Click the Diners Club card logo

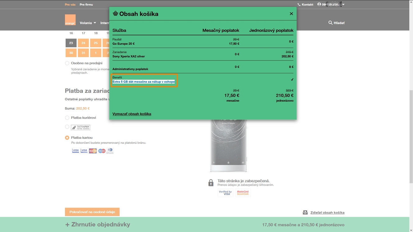pyautogui.click(x=110, y=151)
